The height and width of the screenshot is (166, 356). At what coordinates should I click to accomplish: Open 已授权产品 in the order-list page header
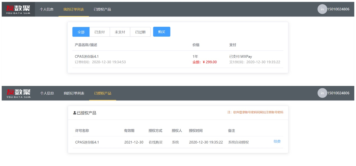tap(102, 9)
